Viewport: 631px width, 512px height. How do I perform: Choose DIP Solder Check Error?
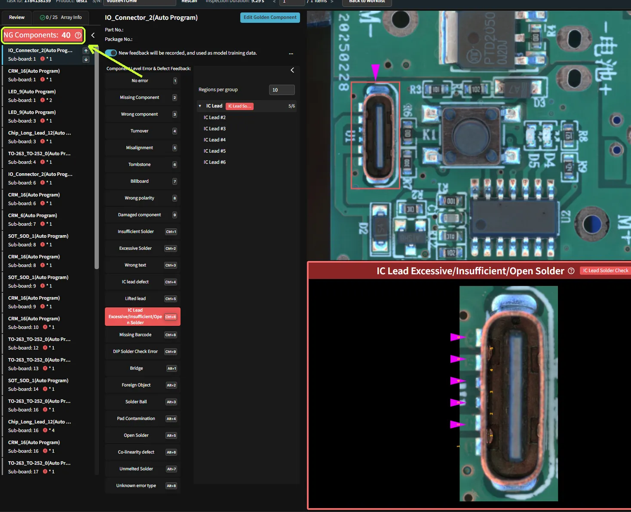[143, 352]
